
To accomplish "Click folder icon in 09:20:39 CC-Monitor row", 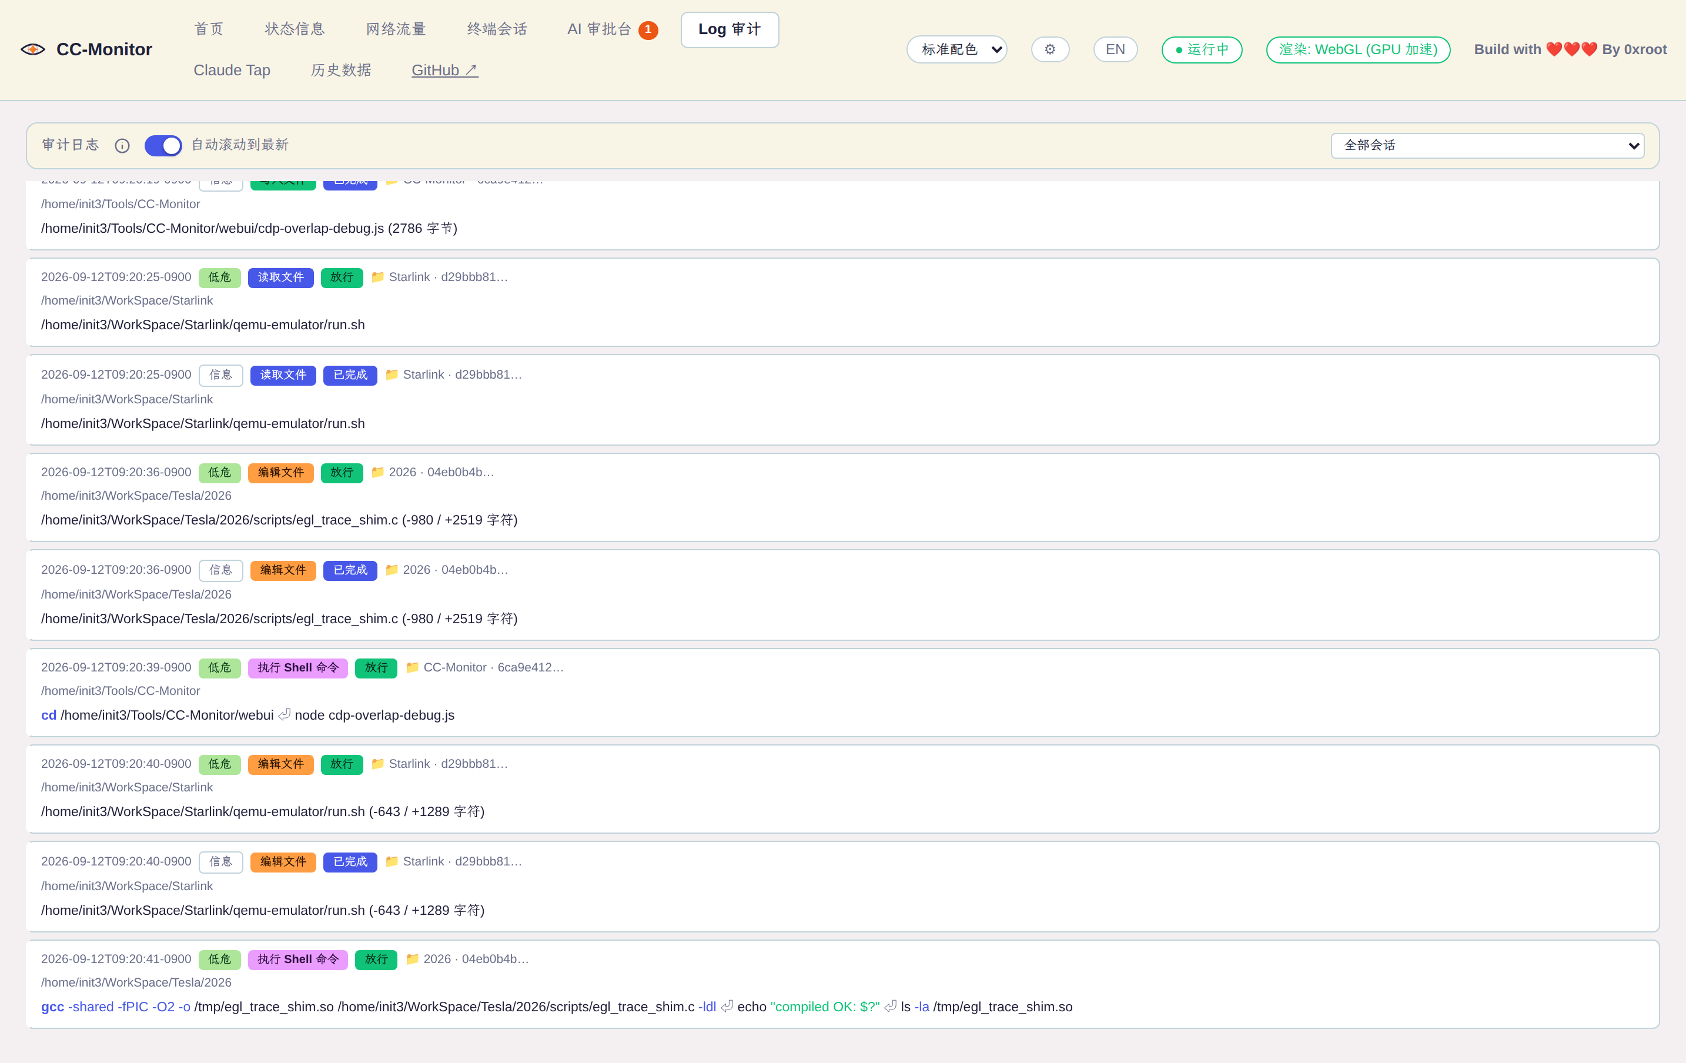I will coord(413,667).
